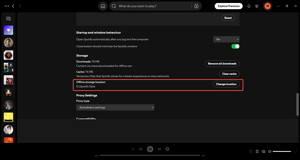Open the auto-start Spotify dropdown
Image resolution: width=300 pixels, height=160 pixels.
(x=226, y=39)
